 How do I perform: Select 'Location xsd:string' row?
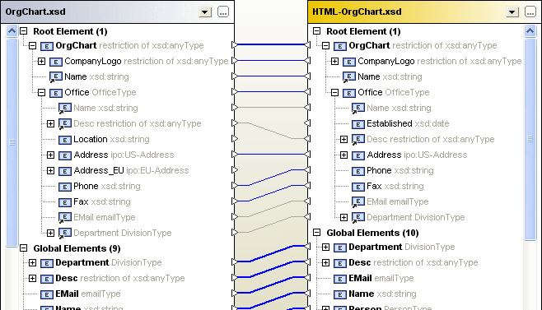(111, 139)
